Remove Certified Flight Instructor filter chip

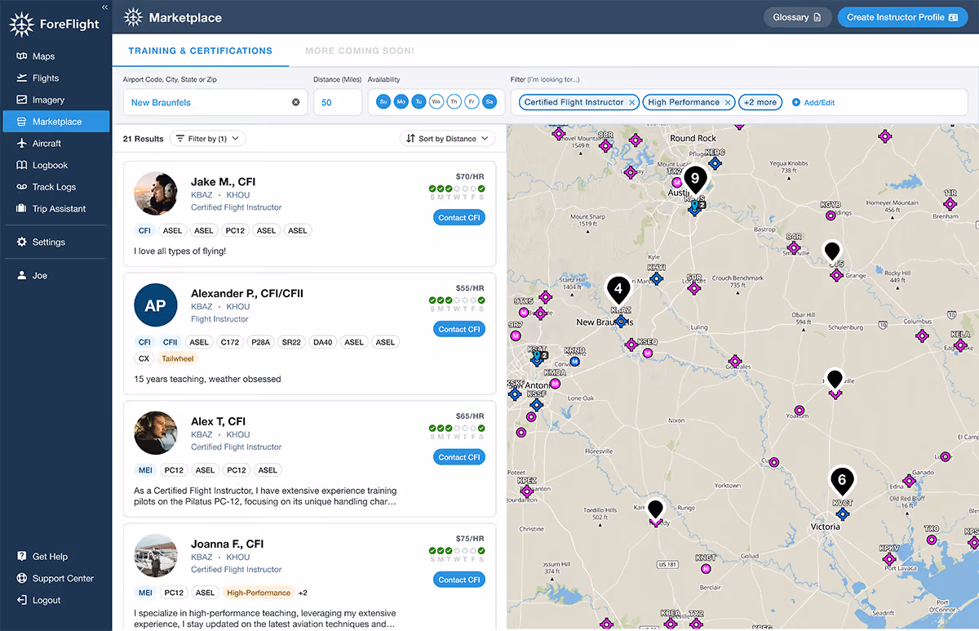pos(631,103)
